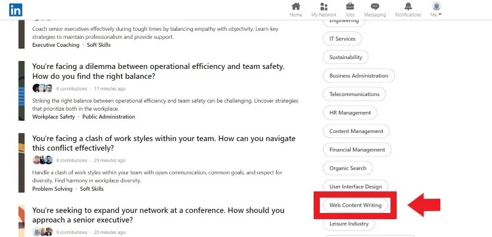Viewport: 492px width, 237px height.
Task: Click the Public Administration tag
Action: (x=109, y=117)
